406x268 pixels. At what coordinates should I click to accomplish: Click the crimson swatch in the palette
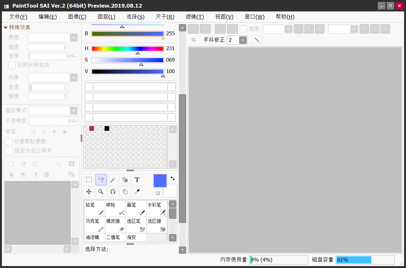pyautogui.click(x=91, y=128)
